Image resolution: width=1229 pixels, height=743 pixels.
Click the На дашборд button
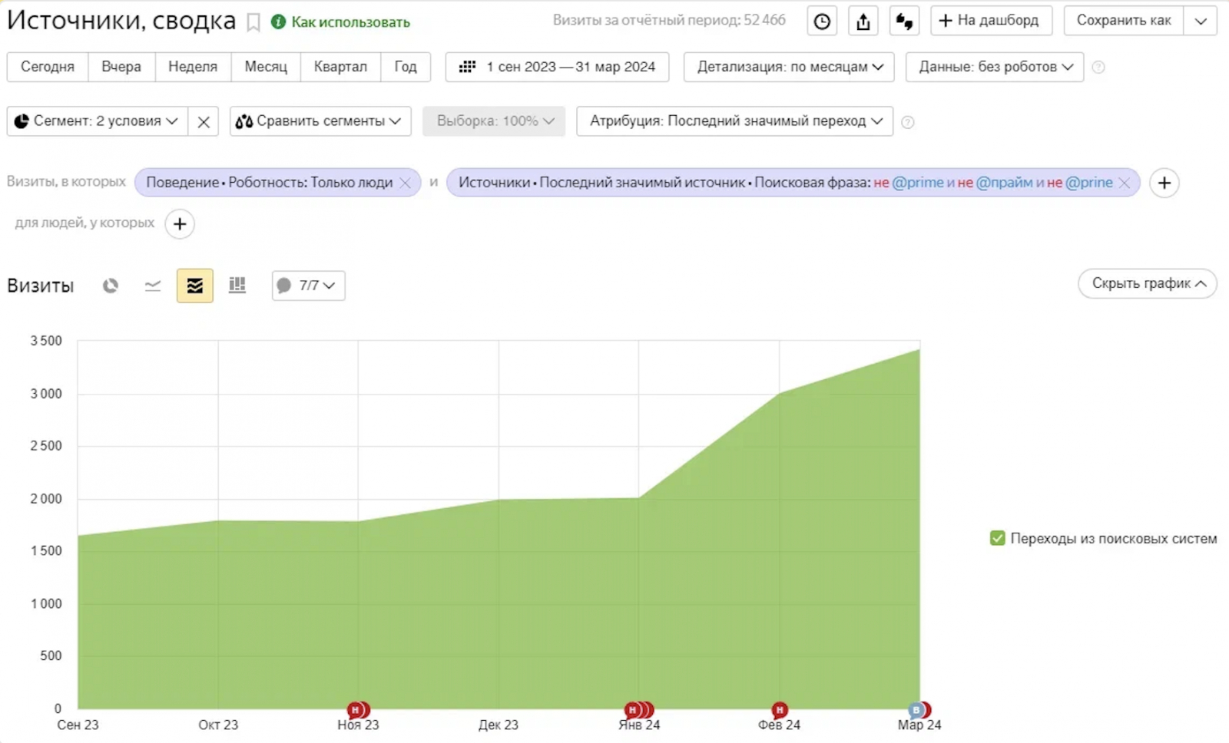(991, 21)
